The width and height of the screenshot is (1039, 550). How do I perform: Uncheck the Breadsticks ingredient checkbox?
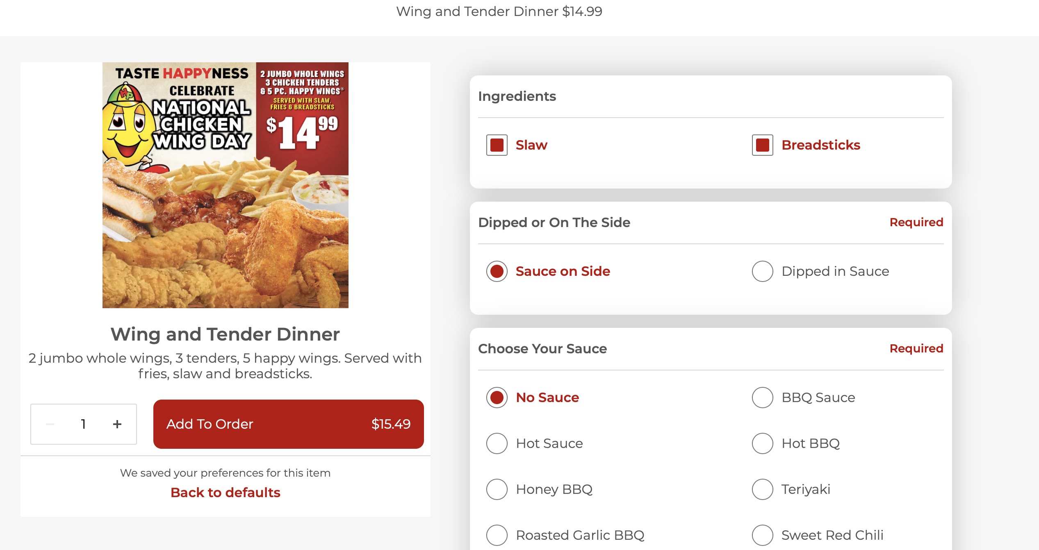pyautogui.click(x=762, y=145)
